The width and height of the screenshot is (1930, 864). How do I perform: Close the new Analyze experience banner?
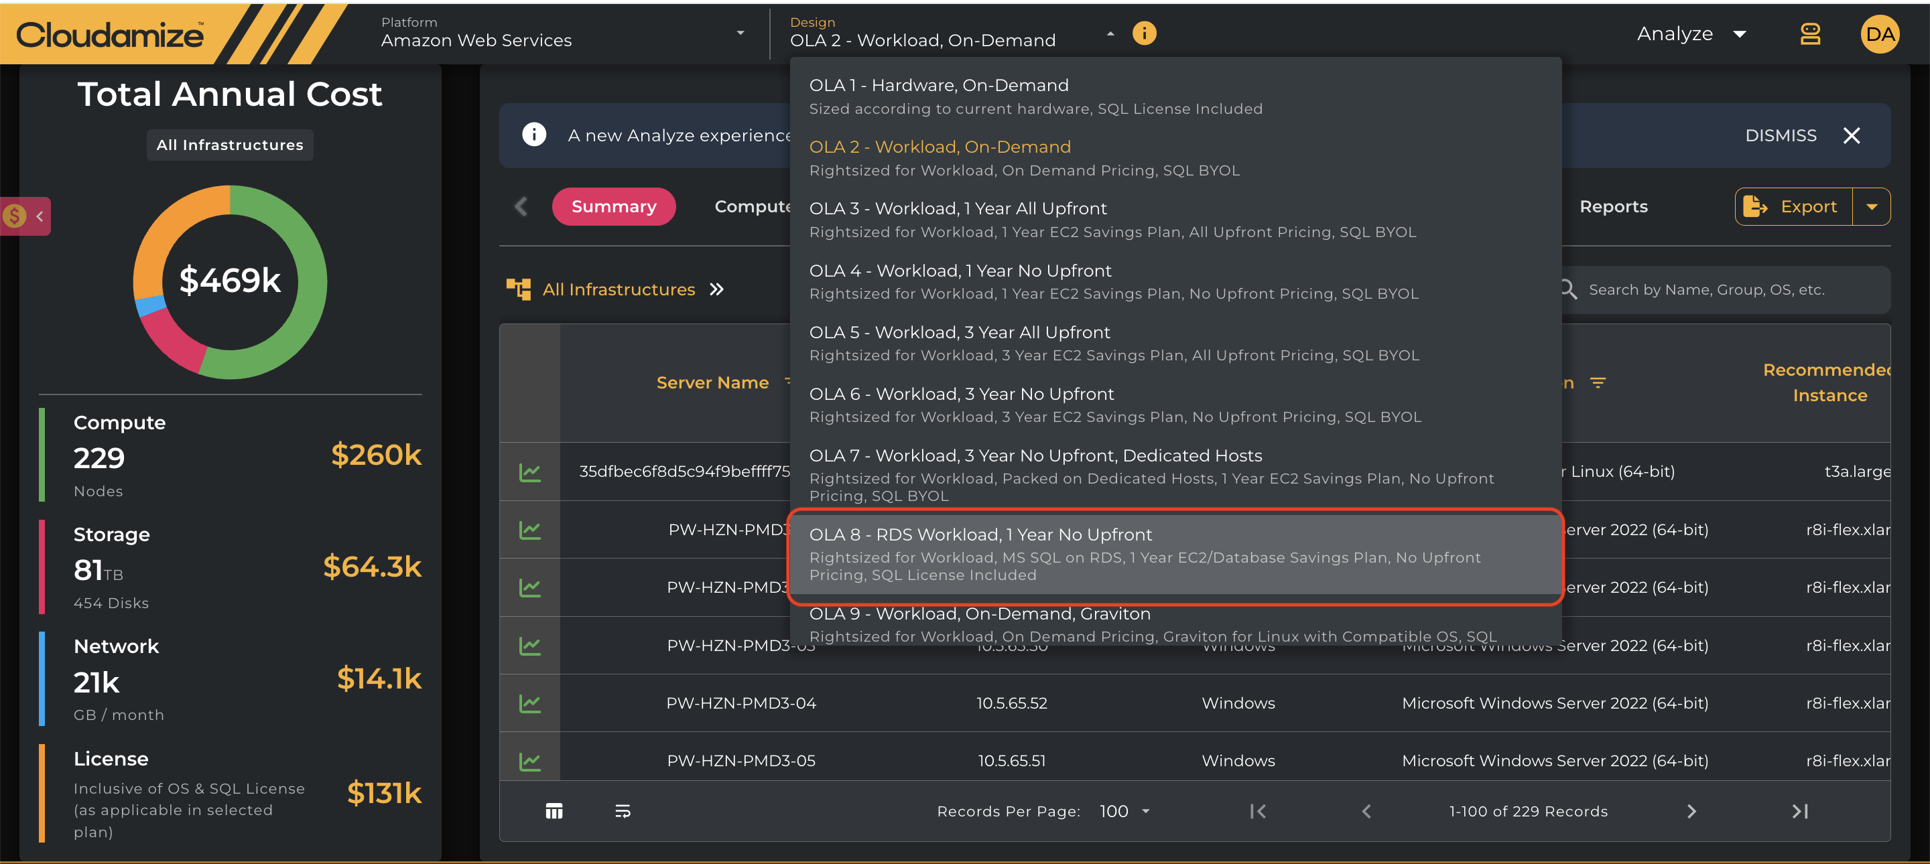click(x=1852, y=135)
